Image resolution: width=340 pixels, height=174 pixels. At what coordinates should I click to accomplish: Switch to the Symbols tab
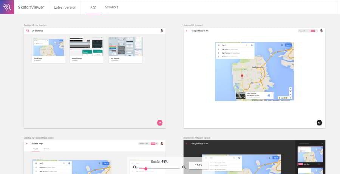111,7
